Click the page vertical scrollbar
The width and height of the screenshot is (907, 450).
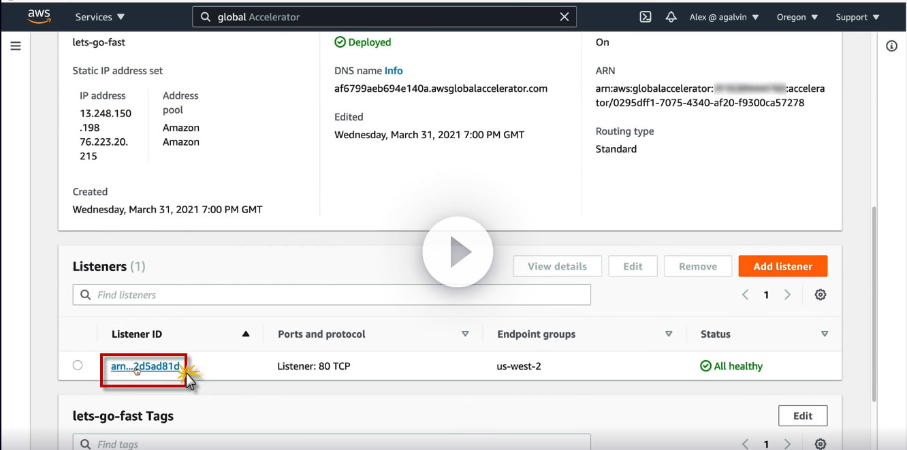pos(874,303)
